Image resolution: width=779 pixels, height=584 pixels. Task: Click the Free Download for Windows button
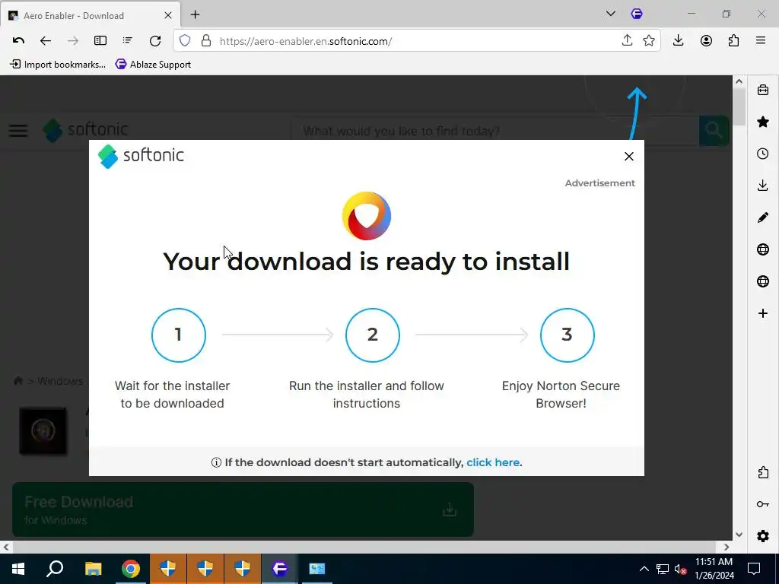coord(243,509)
